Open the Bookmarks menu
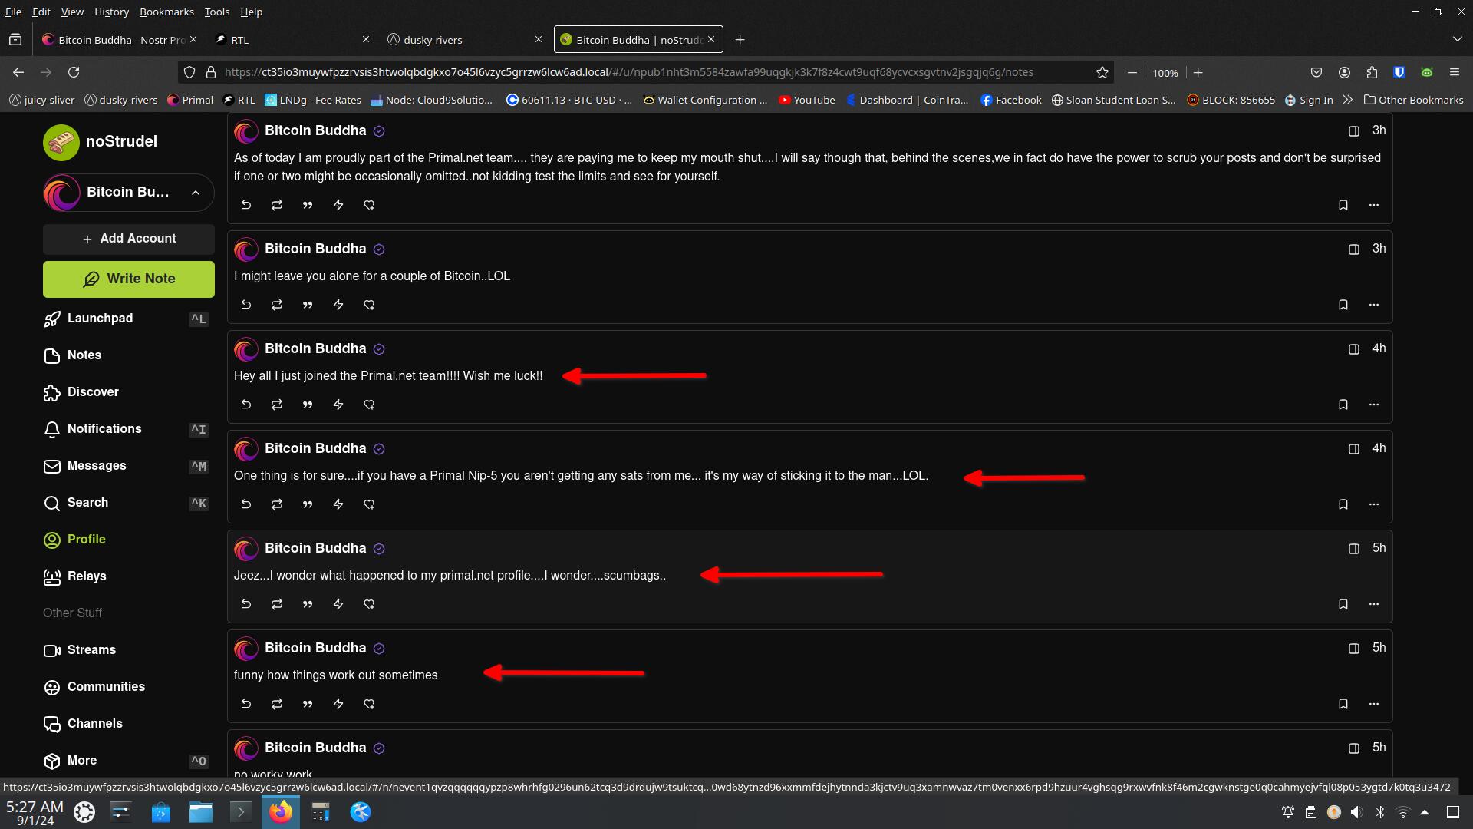 (x=166, y=12)
